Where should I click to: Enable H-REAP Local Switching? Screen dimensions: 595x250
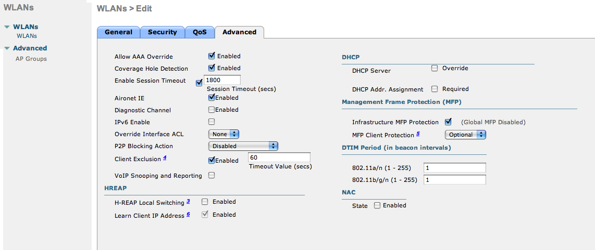[205, 202]
